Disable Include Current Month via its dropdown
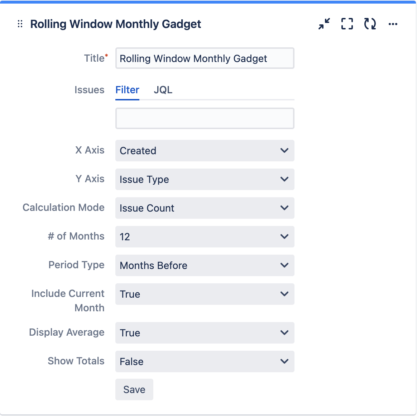 pyautogui.click(x=205, y=294)
